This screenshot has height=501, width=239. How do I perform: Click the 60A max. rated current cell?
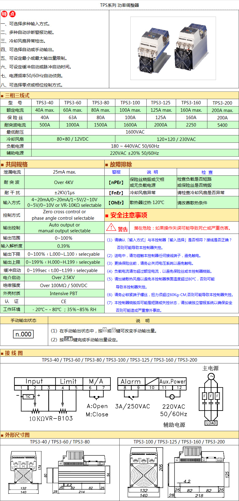pos(73,110)
